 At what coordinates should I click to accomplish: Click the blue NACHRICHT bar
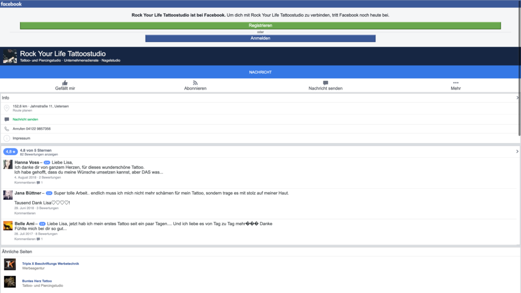point(260,72)
